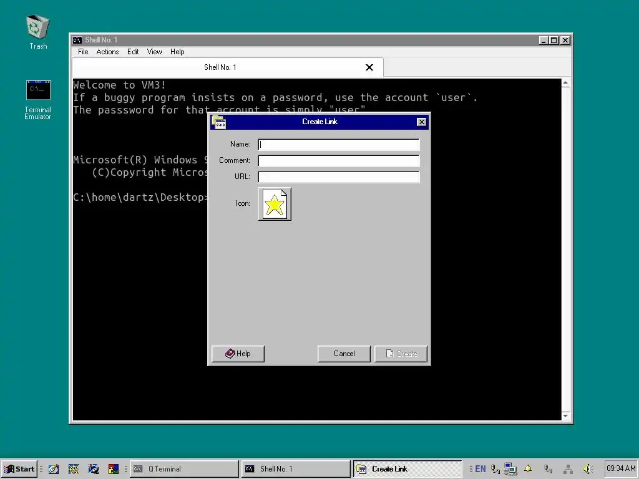
Task: Open the View menu
Action: coord(155,52)
